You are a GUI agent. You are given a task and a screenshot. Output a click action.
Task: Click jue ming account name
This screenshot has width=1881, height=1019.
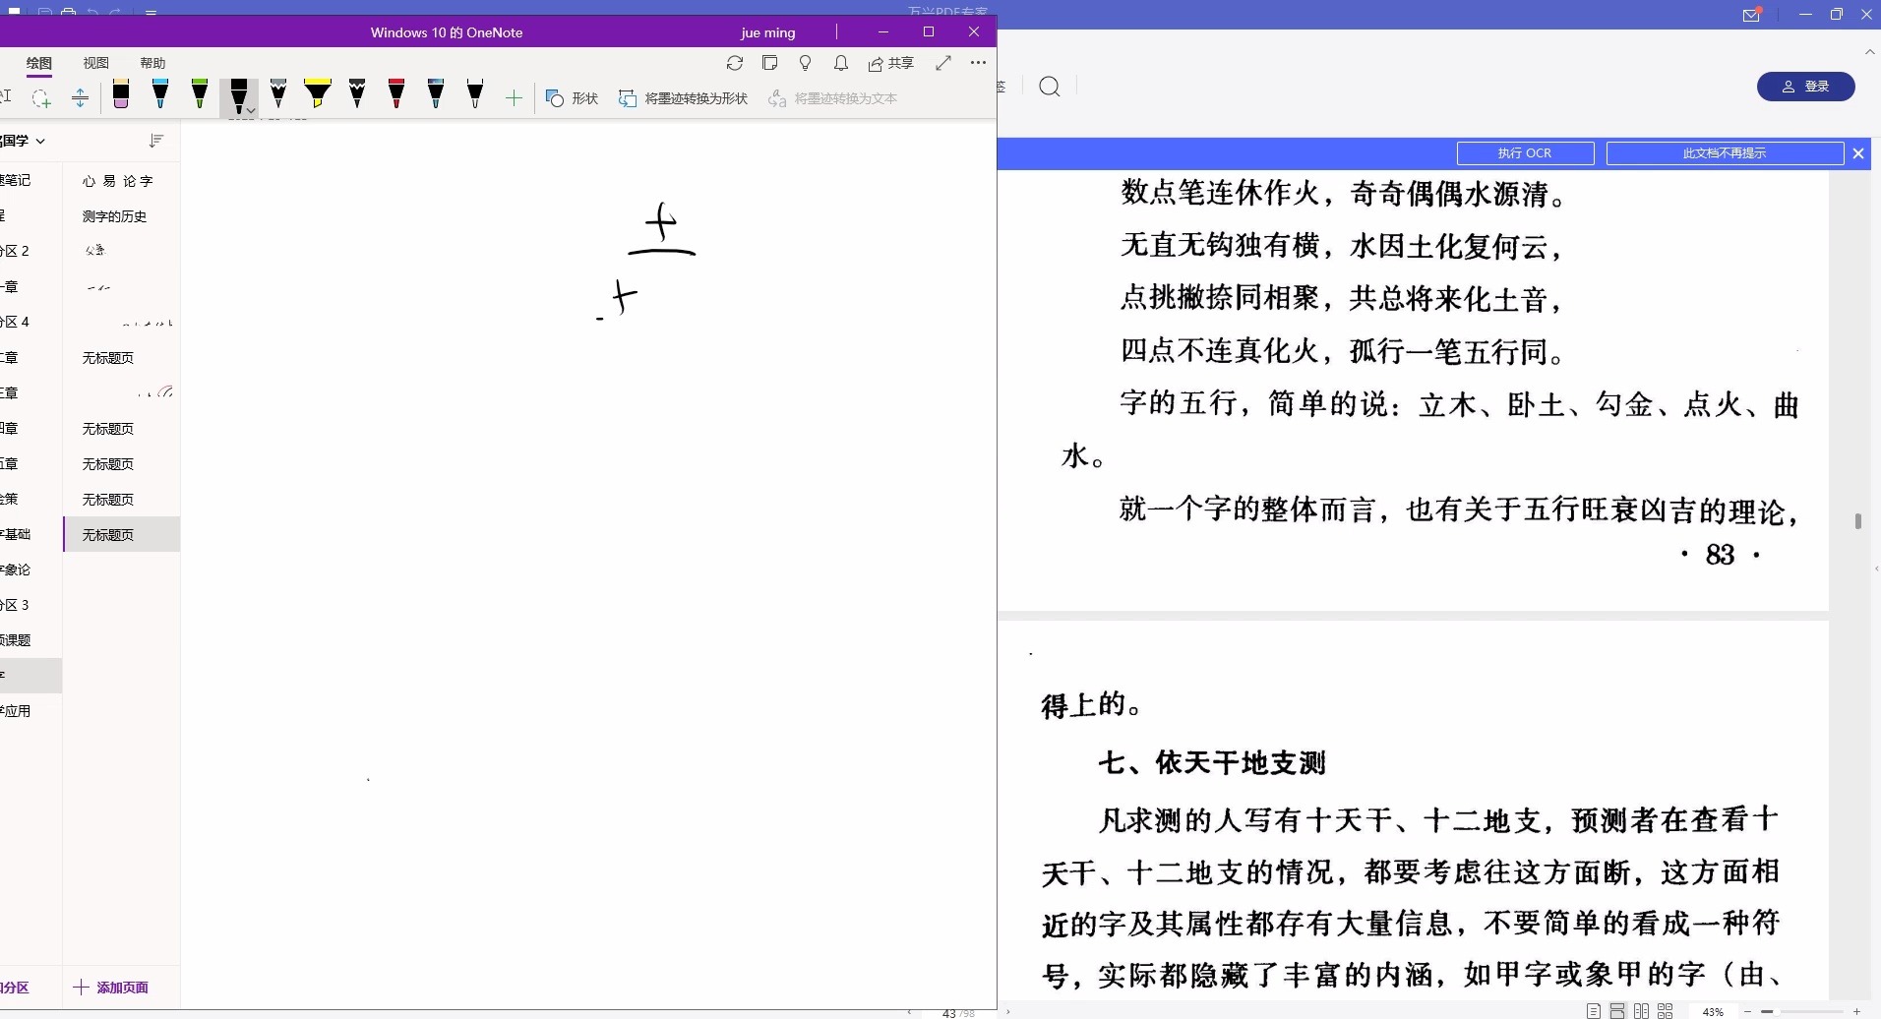(x=768, y=32)
